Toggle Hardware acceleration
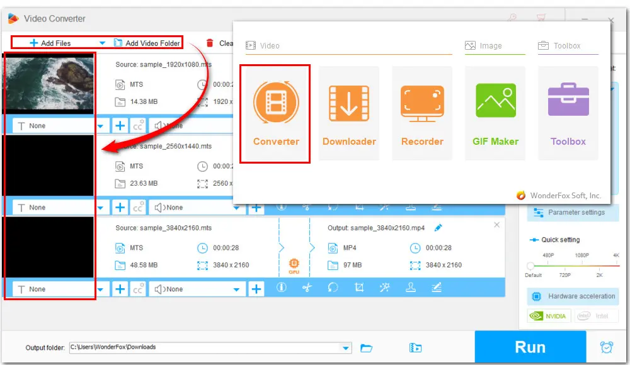 (573, 296)
